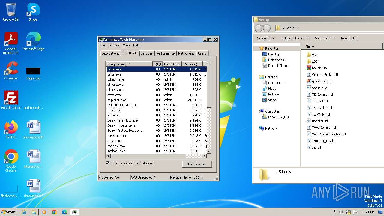Select Recent Places in navigation pane
The image size is (384, 216).
(x=275, y=66)
